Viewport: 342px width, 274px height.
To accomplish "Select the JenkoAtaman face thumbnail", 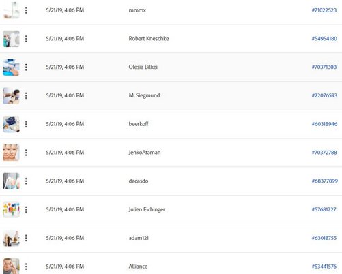I will (11, 153).
